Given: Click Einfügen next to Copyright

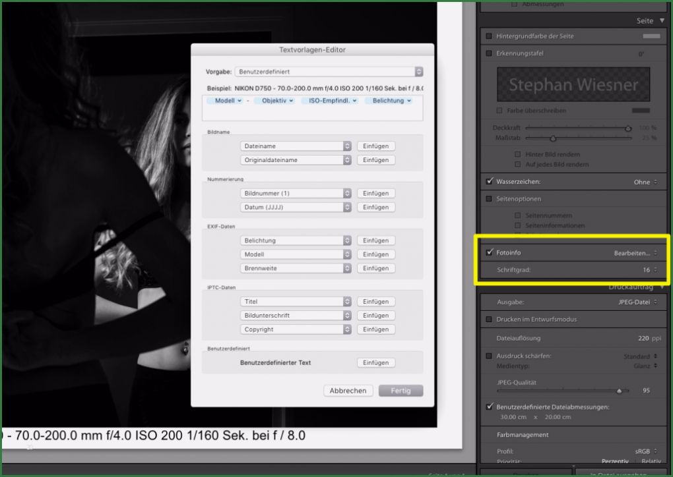Looking at the screenshot, I should coord(375,329).
